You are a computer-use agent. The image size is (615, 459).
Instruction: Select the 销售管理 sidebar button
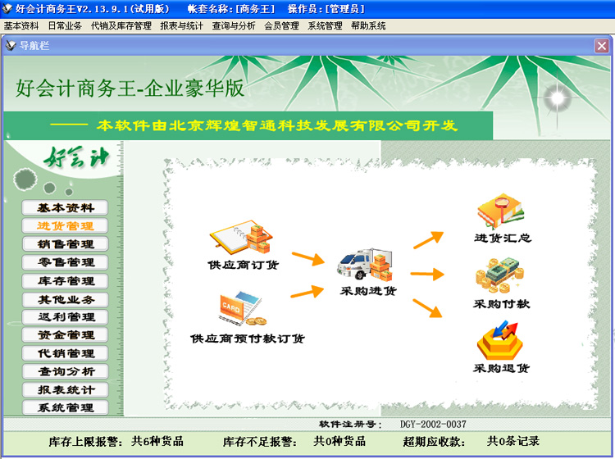tap(65, 244)
